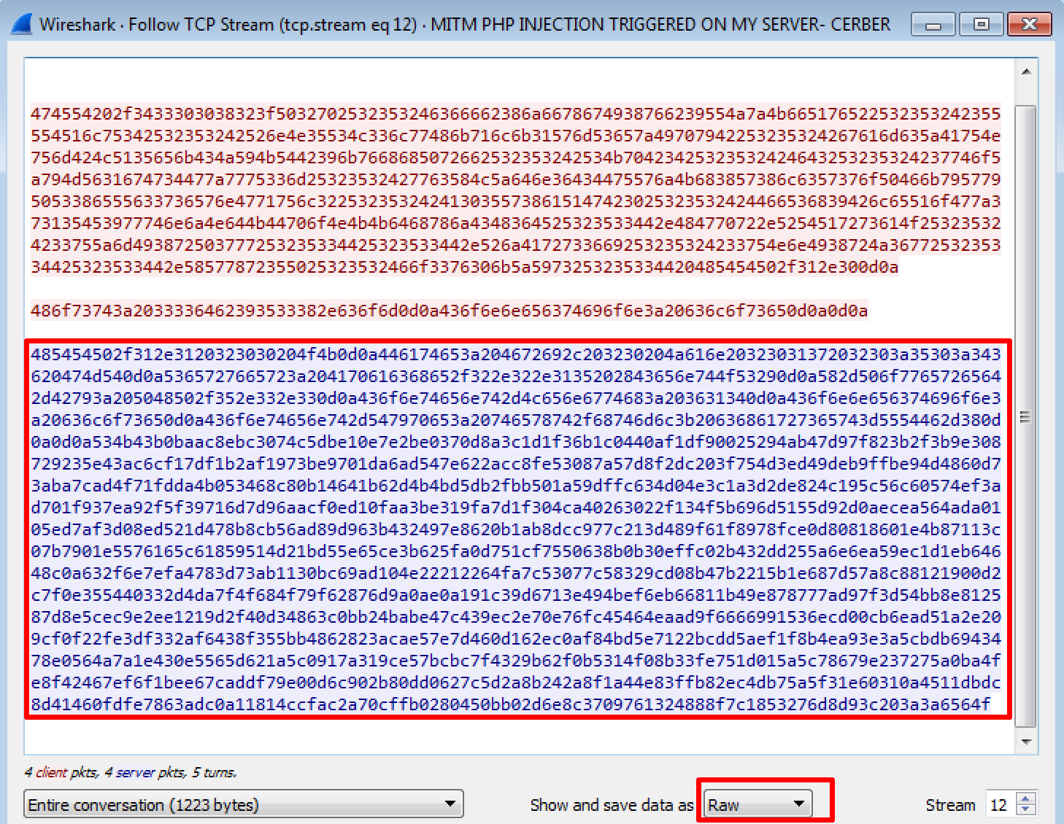Viewport: 1064px width, 824px height.
Task: Click the hex line starting 34425323533442e58
Action: coord(464,267)
